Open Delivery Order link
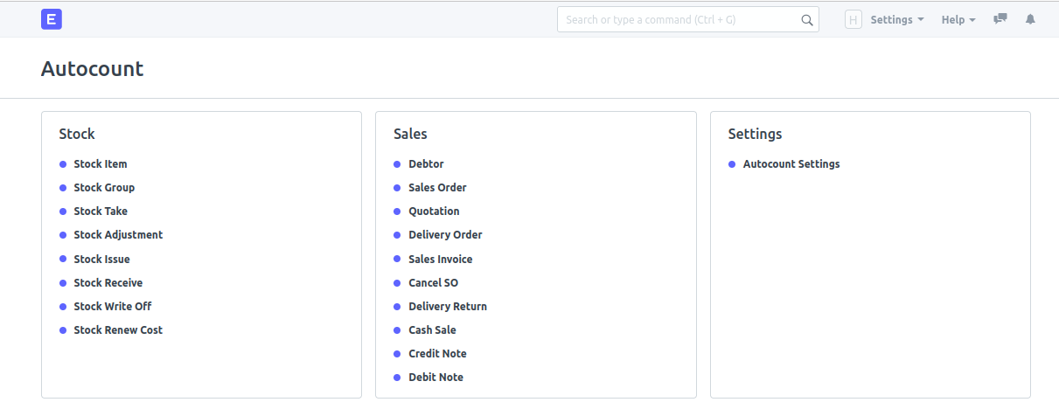1059x416 pixels. (x=445, y=235)
